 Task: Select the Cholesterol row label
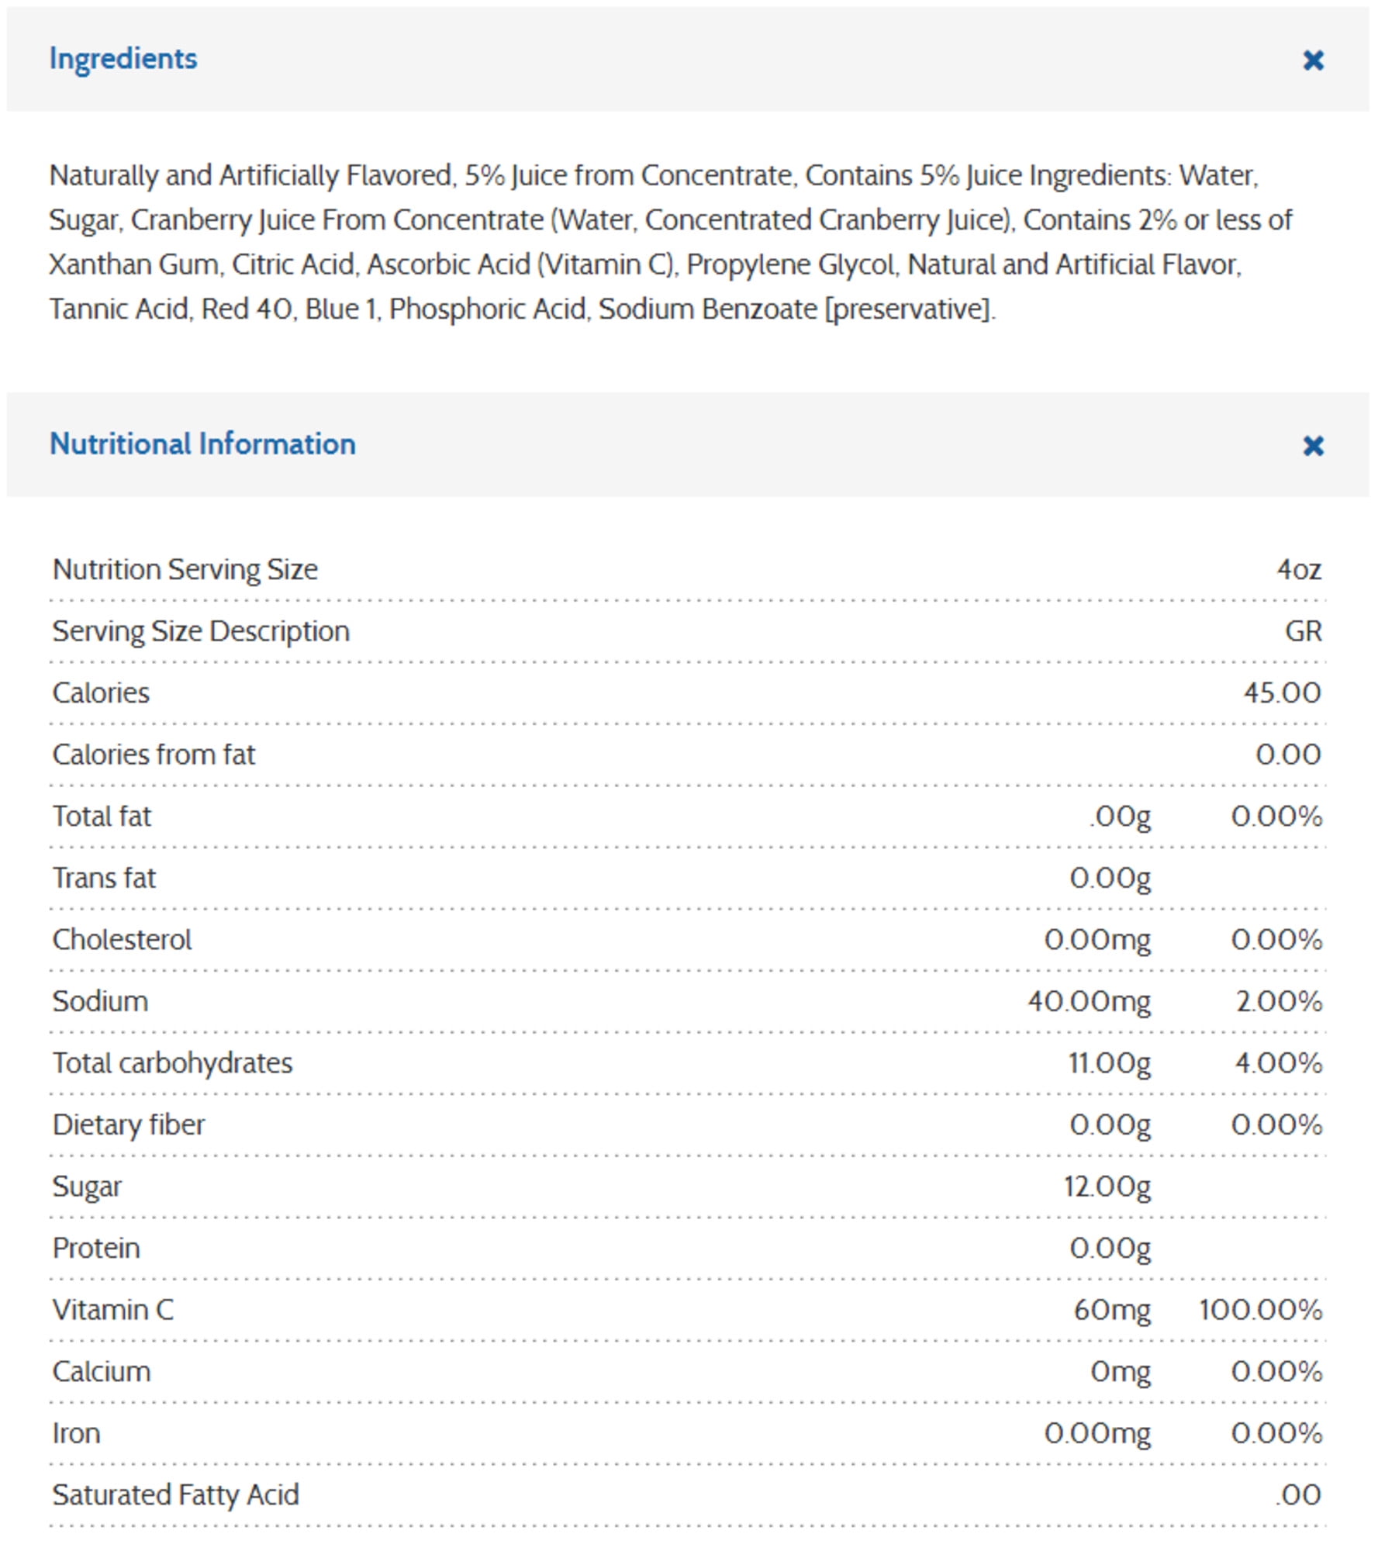pos(122,940)
